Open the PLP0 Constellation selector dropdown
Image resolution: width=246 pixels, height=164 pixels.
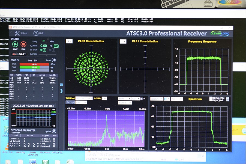point(69,41)
